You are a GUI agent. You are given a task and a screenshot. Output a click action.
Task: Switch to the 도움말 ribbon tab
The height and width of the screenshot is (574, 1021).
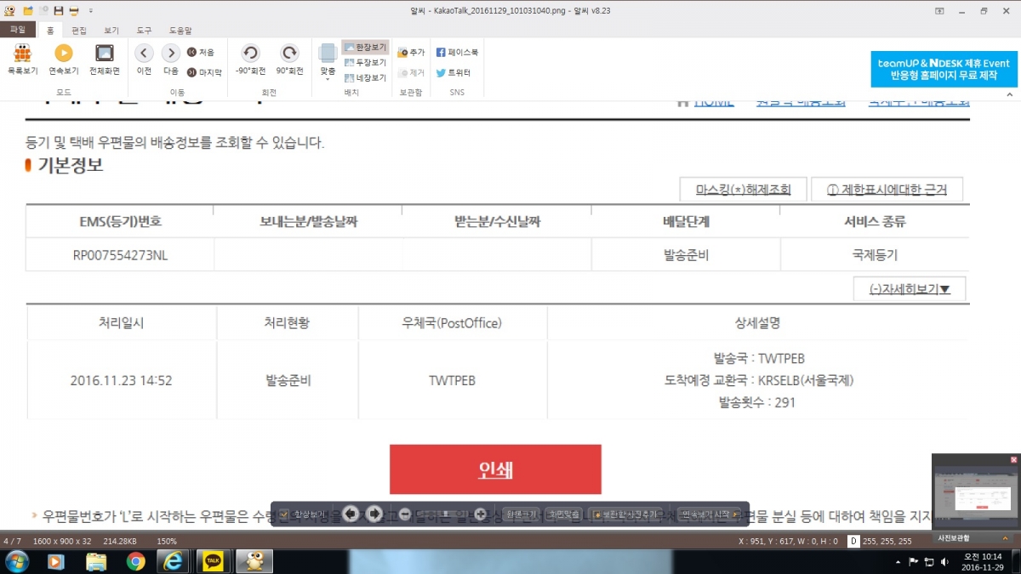[x=180, y=30]
